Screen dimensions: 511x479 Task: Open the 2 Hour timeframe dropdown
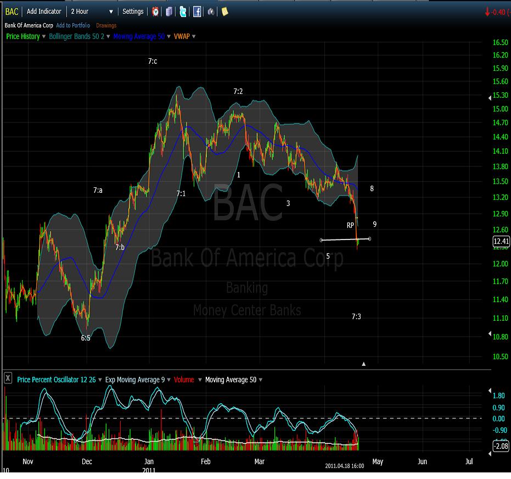point(92,12)
